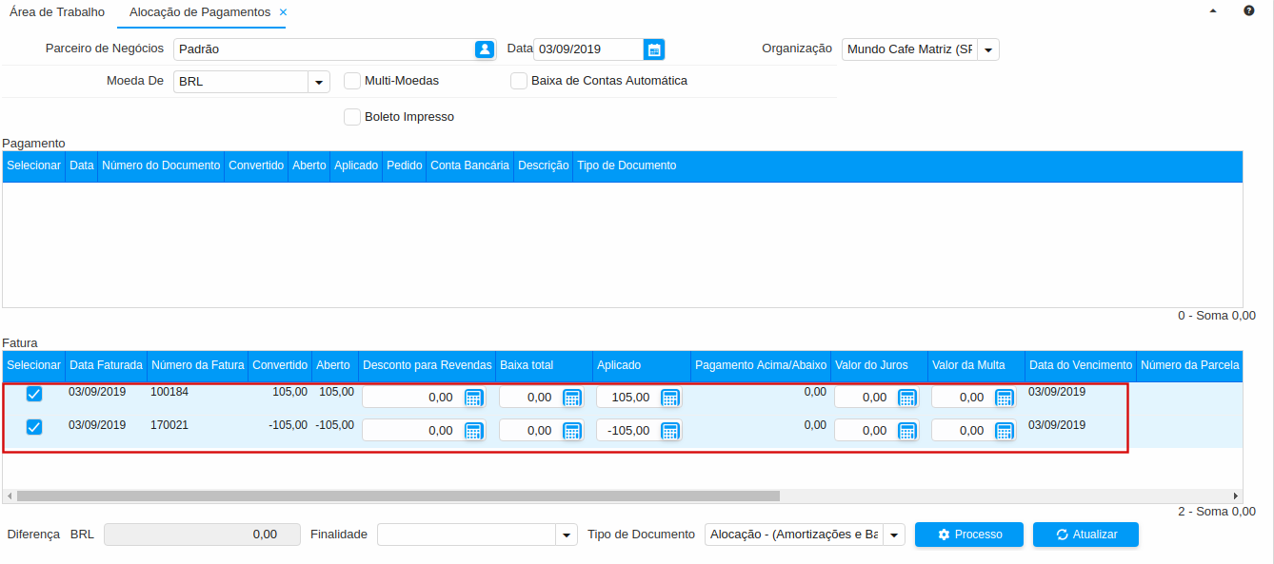The height and width of the screenshot is (564, 1274).
Task: Enable the Multi-Moedas checkbox
Action: click(352, 81)
